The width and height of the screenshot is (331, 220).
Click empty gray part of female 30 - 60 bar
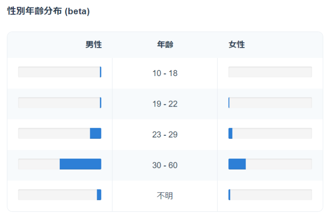click(x=279, y=164)
